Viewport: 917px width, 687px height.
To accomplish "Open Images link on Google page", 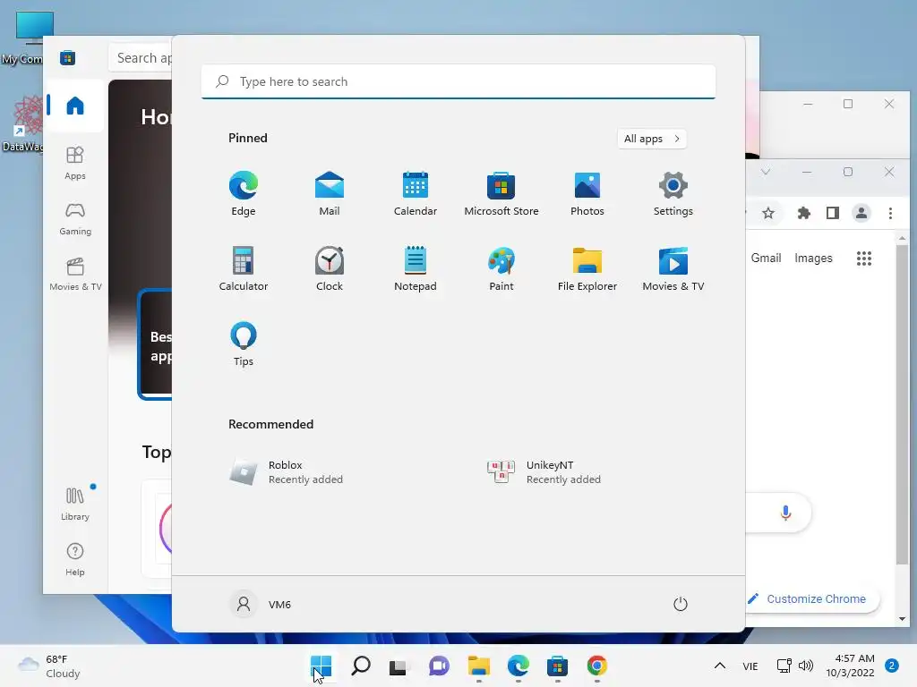I will click(x=813, y=258).
